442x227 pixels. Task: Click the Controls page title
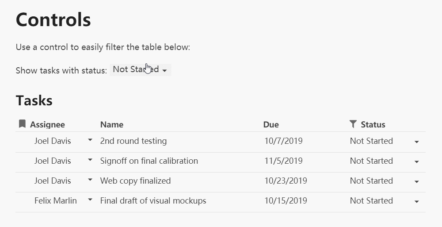coord(53,19)
